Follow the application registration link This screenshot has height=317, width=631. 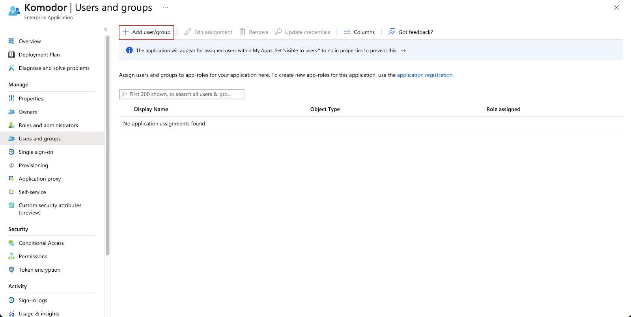[x=425, y=75]
